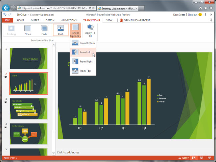The image size is (216, 162).
Task: Open help with the question mark icon
Action: 206,15
